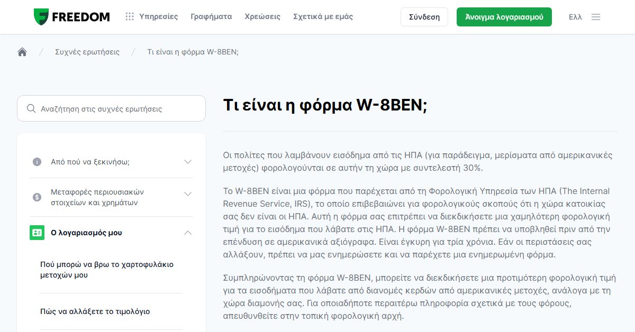Expand Από πού να ξεκινήσω; section chevron
Screen dimensions: 635x332
pyautogui.click(x=188, y=162)
